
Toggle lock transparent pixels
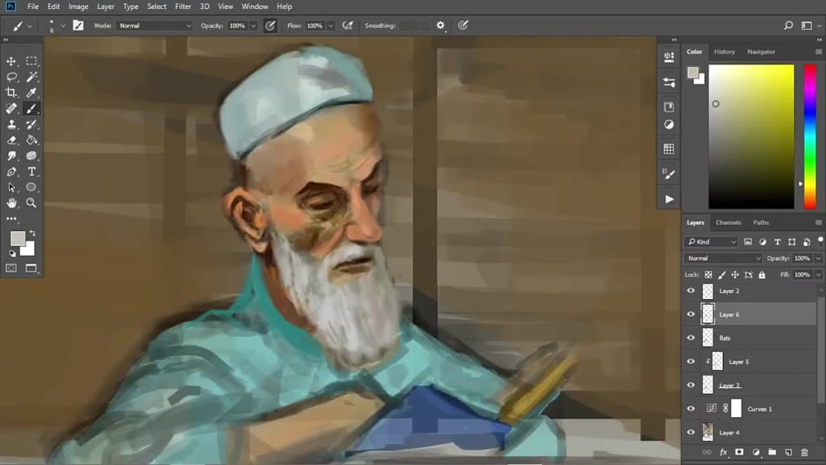point(709,275)
